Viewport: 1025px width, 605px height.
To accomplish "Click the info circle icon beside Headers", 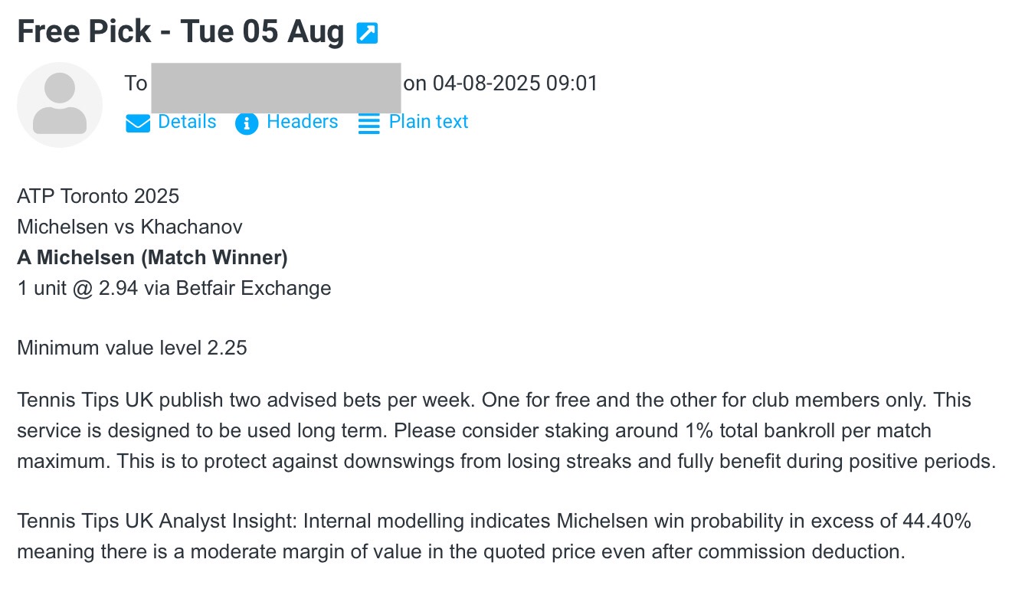I will (x=247, y=123).
